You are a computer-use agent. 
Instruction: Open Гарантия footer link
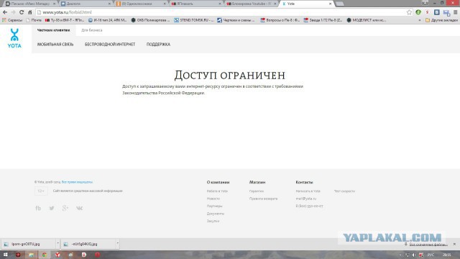coord(257,191)
